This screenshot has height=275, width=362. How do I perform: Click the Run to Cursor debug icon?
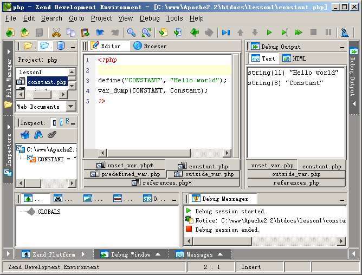pyautogui.click(x=284, y=32)
